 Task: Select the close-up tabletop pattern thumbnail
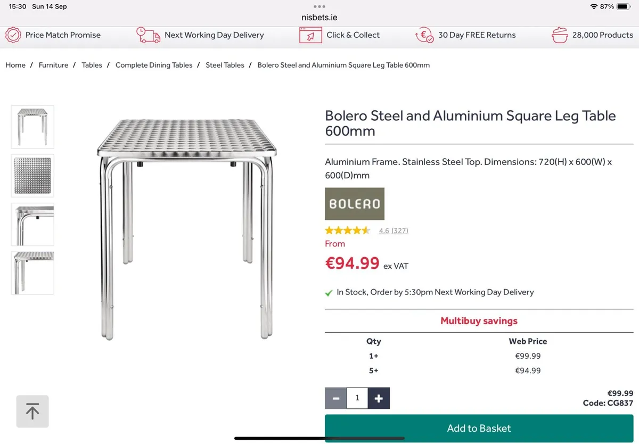click(x=32, y=175)
